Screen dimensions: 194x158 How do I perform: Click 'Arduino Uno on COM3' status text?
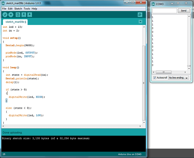pos(130,154)
